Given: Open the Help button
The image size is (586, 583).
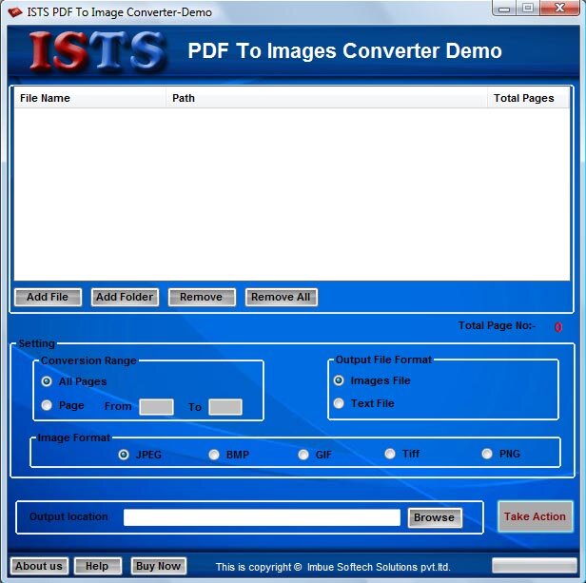Looking at the screenshot, I should 98,566.
